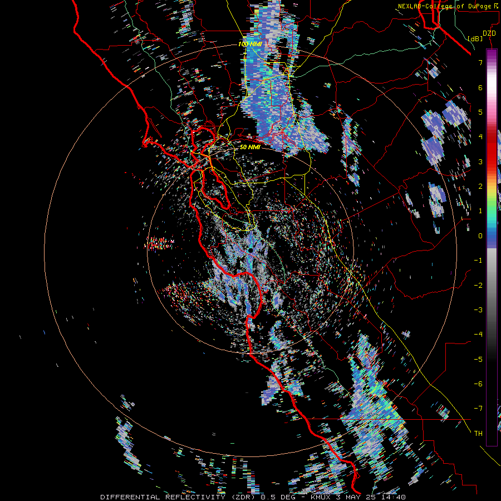Click the scale value 0 on the color bar
Screen dimensions: 501x501
tap(480, 236)
